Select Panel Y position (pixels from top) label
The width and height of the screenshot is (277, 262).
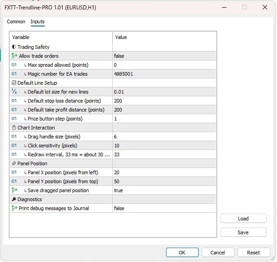[63, 181]
